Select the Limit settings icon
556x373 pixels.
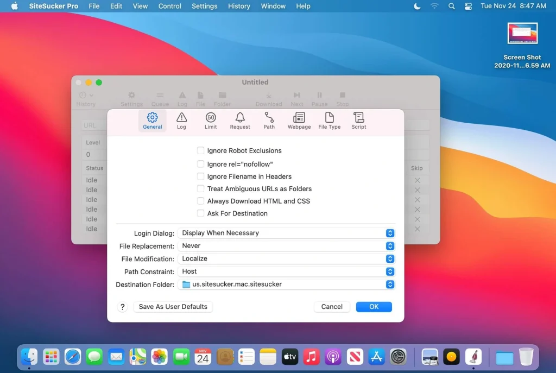pyautogui.click(x=211, y=121)
